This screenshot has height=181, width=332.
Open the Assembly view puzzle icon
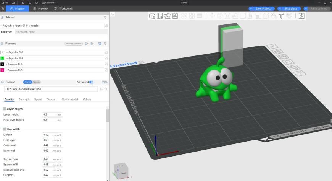[301, 16]
